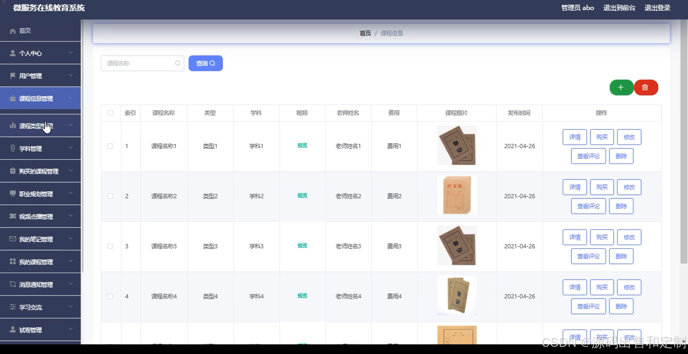Click the briefcase icon next to 课程信息管理

(13, 98)
